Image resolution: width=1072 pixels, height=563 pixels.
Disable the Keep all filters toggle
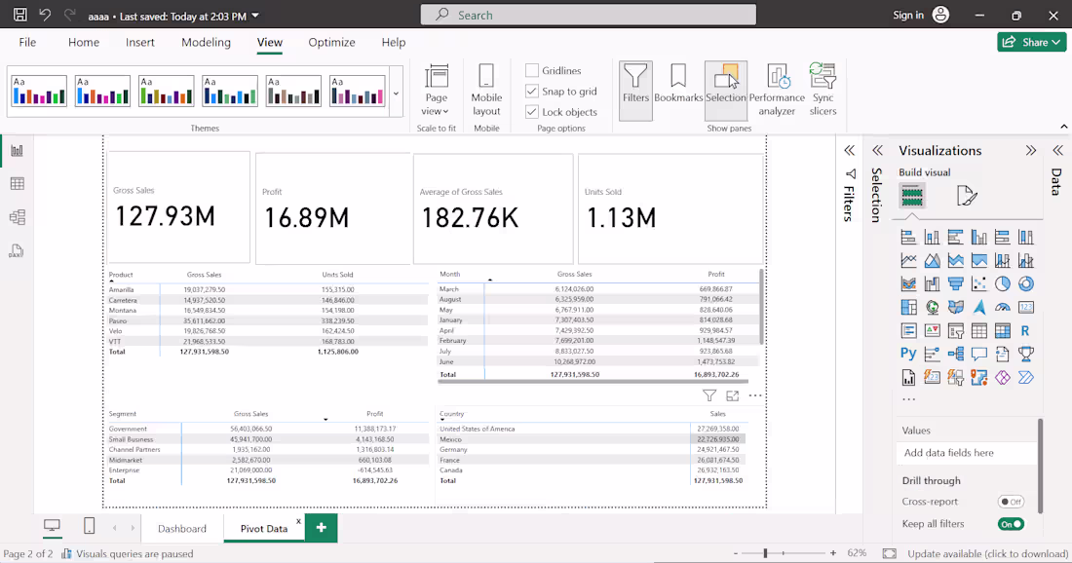(x=1011, y=523)
